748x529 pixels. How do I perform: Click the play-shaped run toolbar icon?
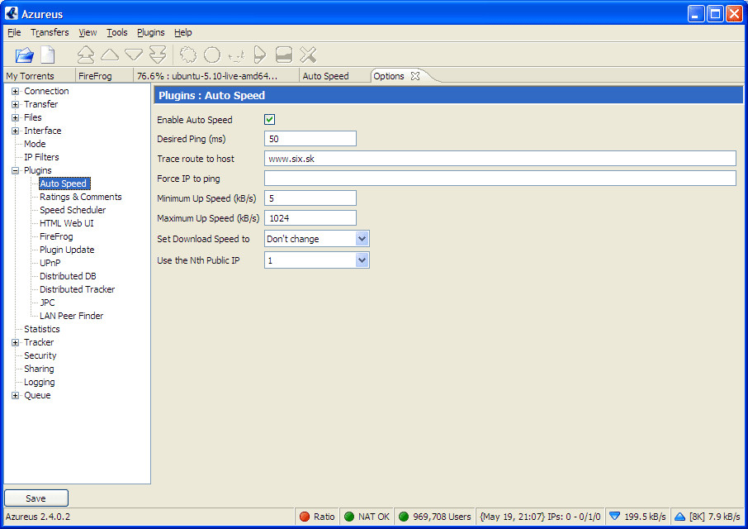click(x=259, y=55)
